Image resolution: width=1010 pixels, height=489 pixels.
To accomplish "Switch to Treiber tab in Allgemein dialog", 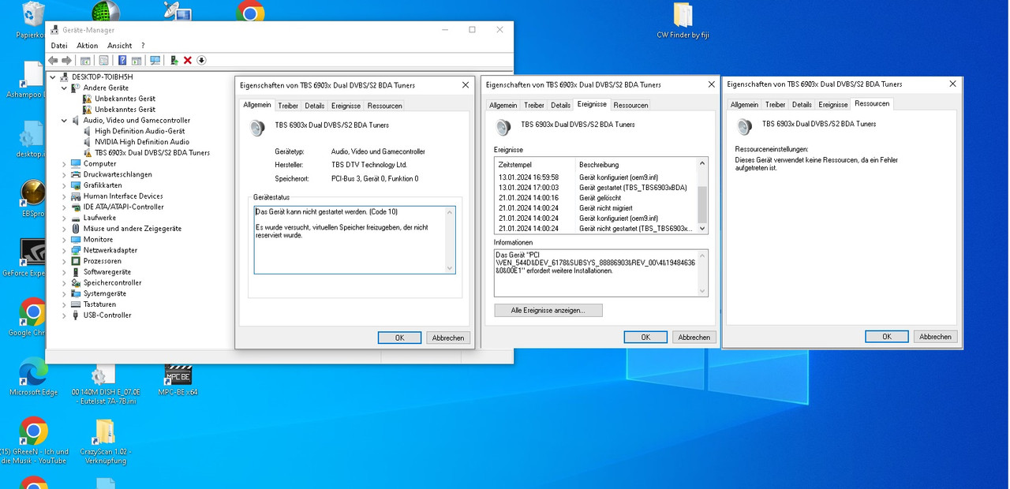I will coord(288,106).
